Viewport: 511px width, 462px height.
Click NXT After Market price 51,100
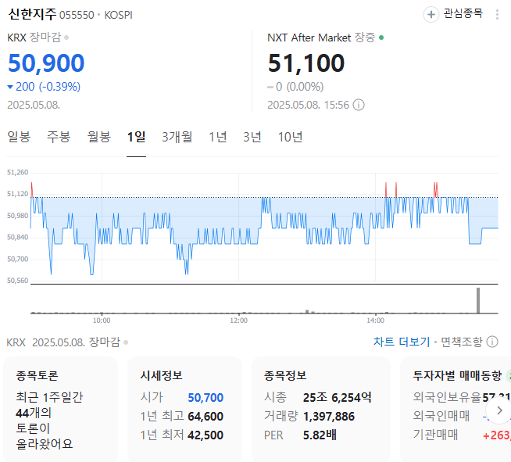click(306, 63)
